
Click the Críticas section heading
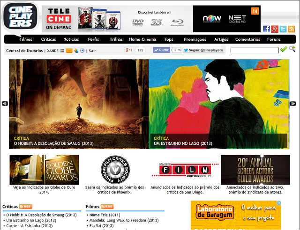10,207
